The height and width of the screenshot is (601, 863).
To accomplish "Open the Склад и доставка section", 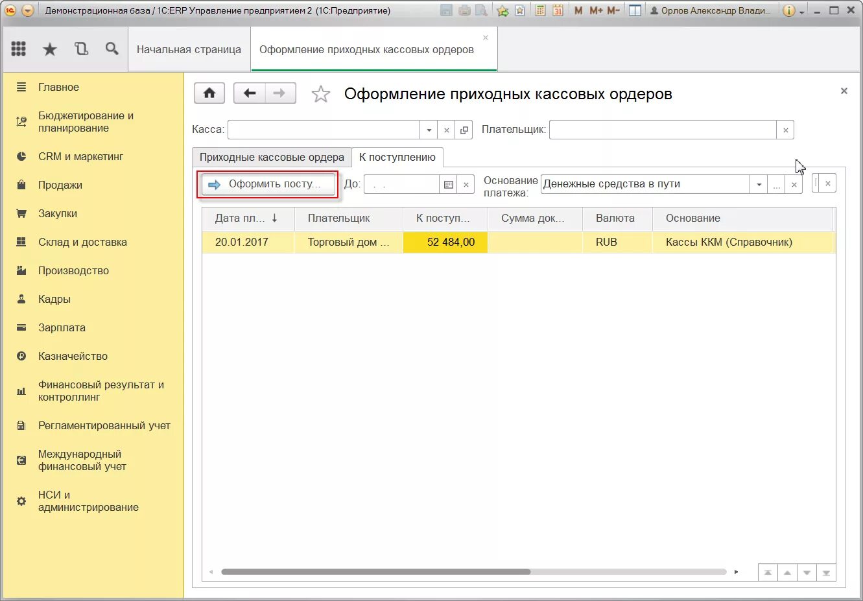I will [x=82, y=242].
